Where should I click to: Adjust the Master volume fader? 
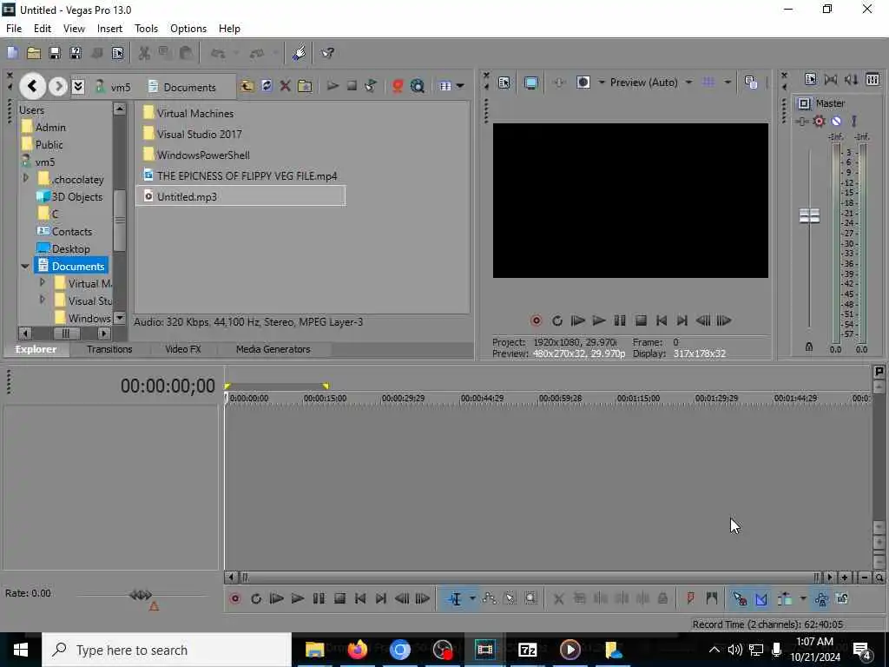click(809, 215)
